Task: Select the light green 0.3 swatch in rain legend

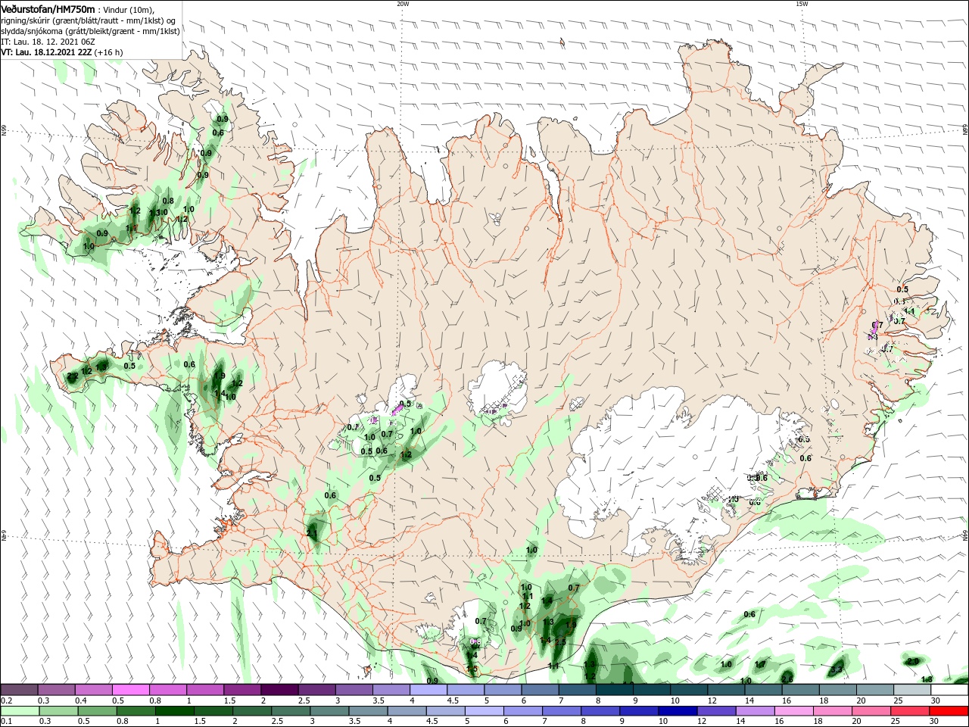Action: click(x=58, y=711)
